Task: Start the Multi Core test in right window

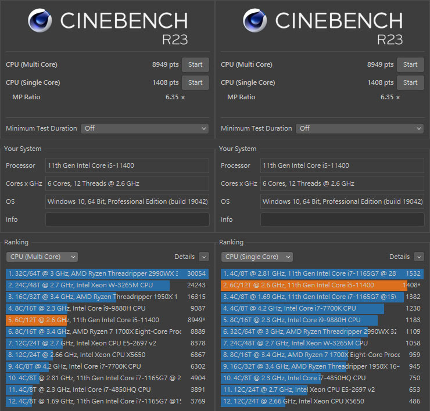Action: pyautogui.click(x=410, y=64)
